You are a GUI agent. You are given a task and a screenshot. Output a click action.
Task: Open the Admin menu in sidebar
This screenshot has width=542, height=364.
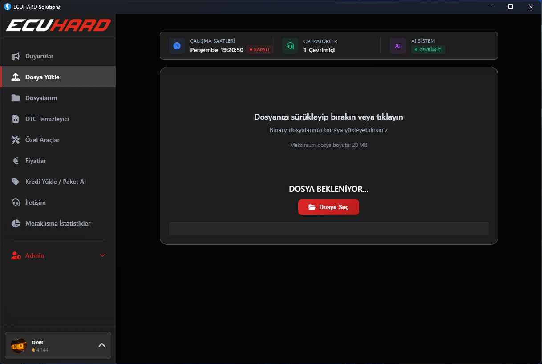point(35,256)
